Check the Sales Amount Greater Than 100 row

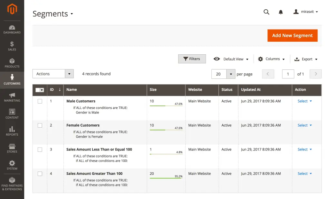tap(40, 173)
